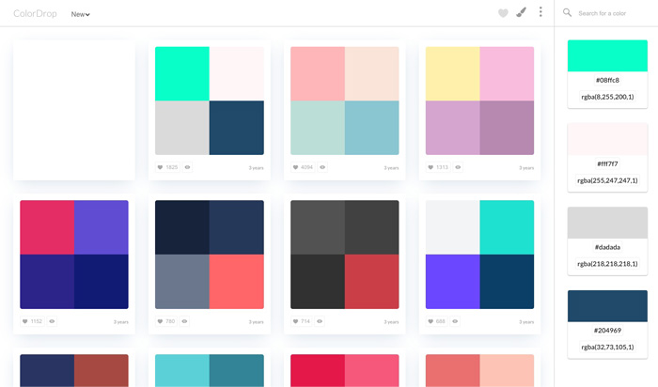Pick the medium purple square next to crimson
Screen dimensions: 658x387
(102, 227)
